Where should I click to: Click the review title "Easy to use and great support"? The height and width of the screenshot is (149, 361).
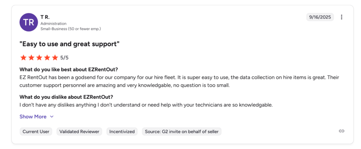point(69,44)
